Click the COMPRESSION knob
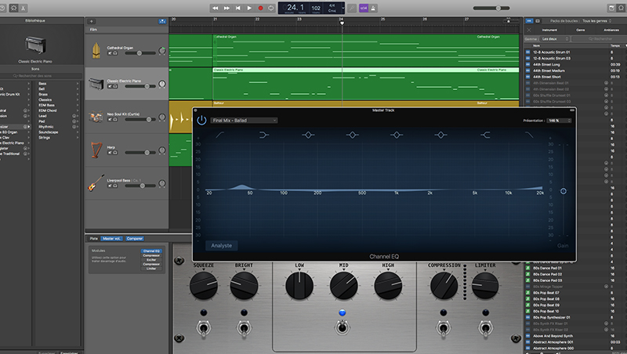Screen dimensions: 627x354 [444, 285]
